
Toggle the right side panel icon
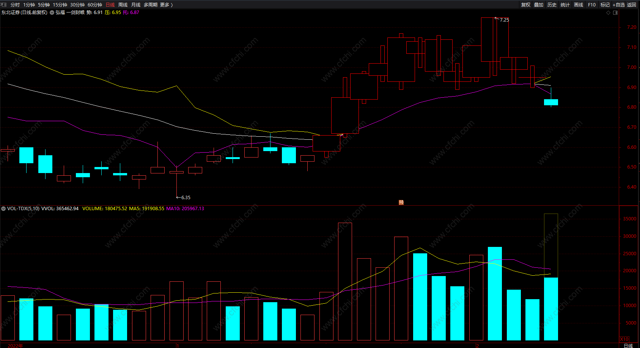(x=615, y=12)
